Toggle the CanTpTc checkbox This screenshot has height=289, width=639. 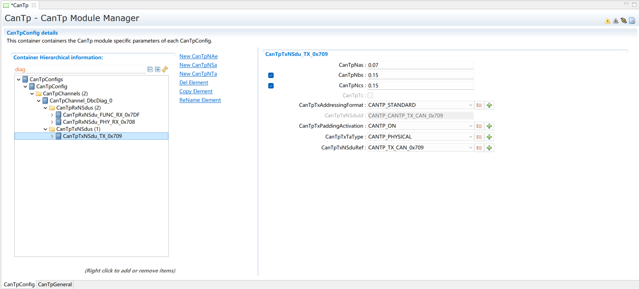[x=370, y=95]
